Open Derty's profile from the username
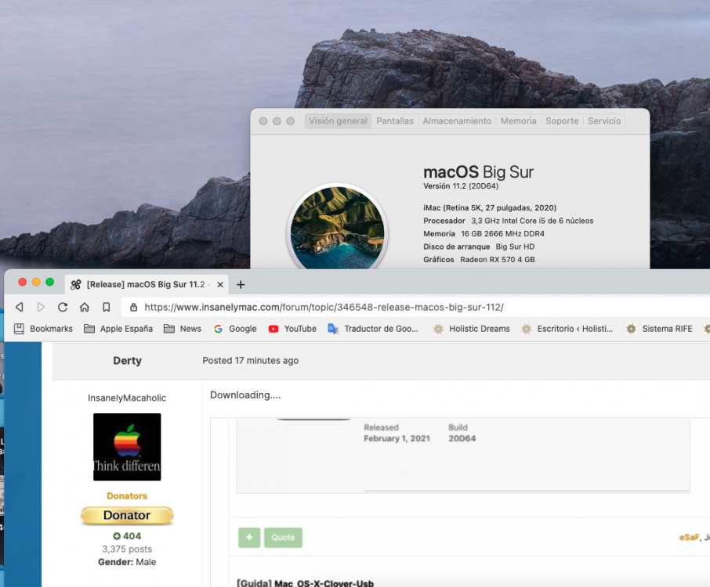The image size is (710, 587). (x=127, y=361)
